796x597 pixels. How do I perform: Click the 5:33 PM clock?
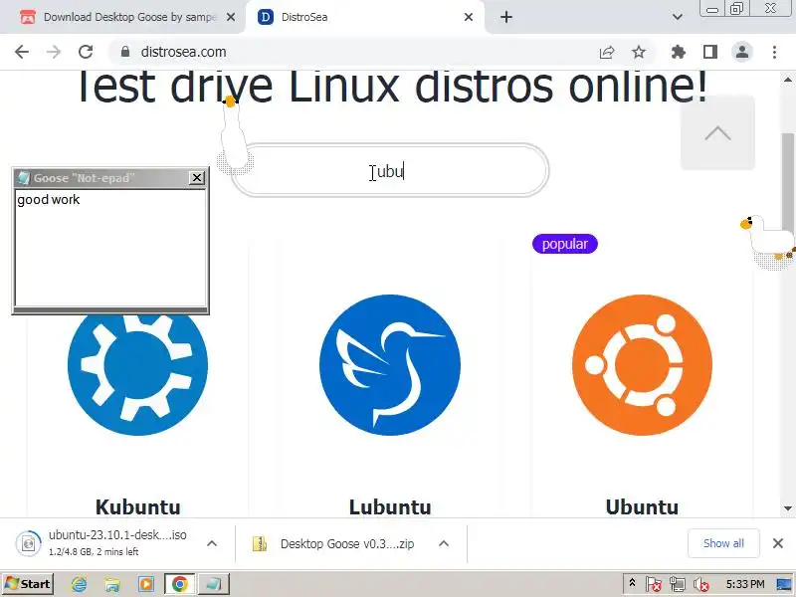click(x=744, y=584)
